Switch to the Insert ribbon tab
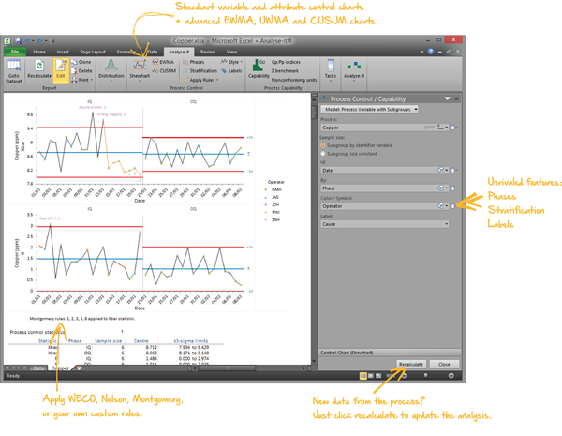This screenshot has height=436, width=562. coord(63,52)
